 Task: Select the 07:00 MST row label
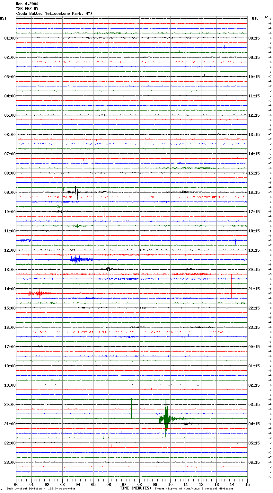pyautogui.click(x=10, y=154)
